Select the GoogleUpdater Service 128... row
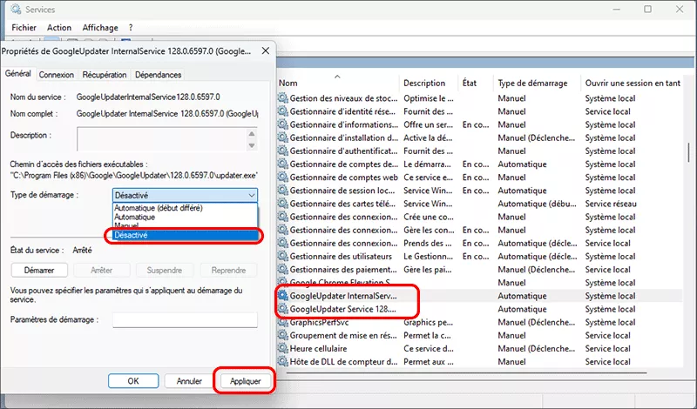Screen dimensions: 697x409 (x=479, y=309)
